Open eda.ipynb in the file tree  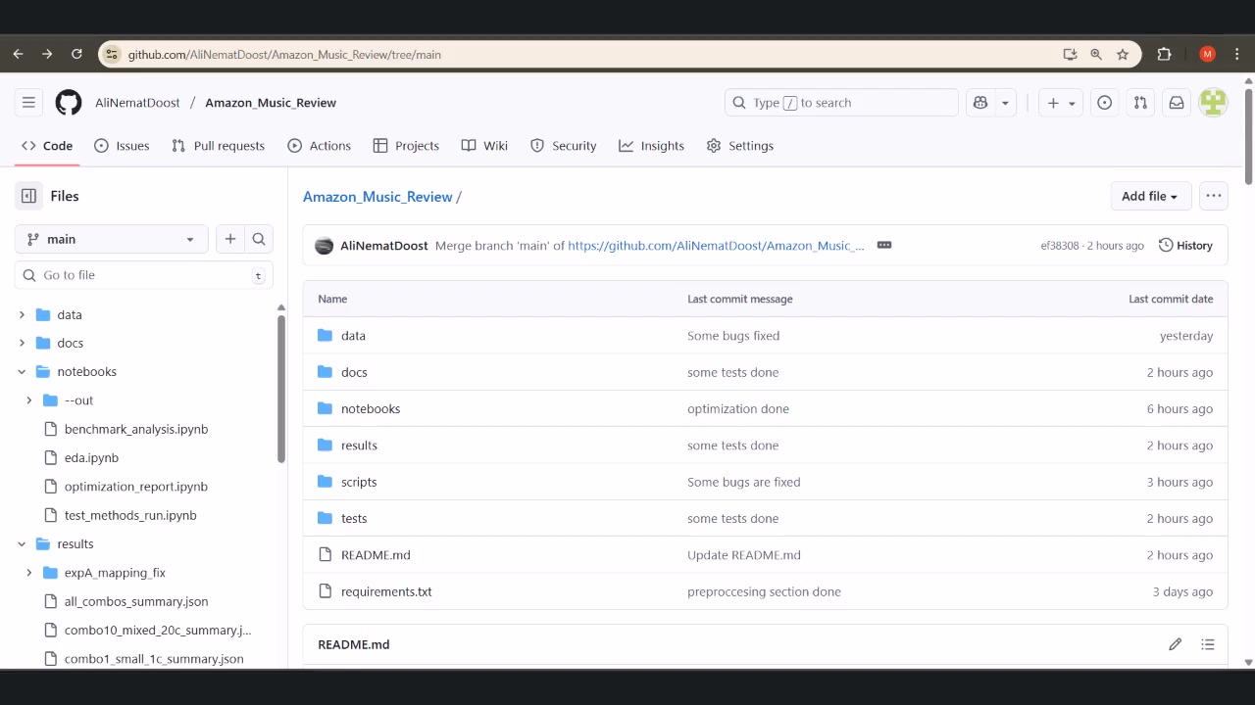coord(91,457)
